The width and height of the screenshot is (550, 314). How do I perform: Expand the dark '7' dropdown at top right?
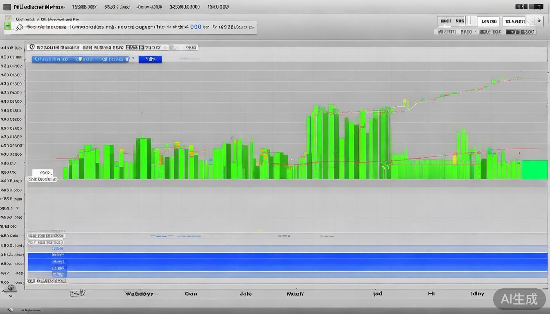point(536,7)
